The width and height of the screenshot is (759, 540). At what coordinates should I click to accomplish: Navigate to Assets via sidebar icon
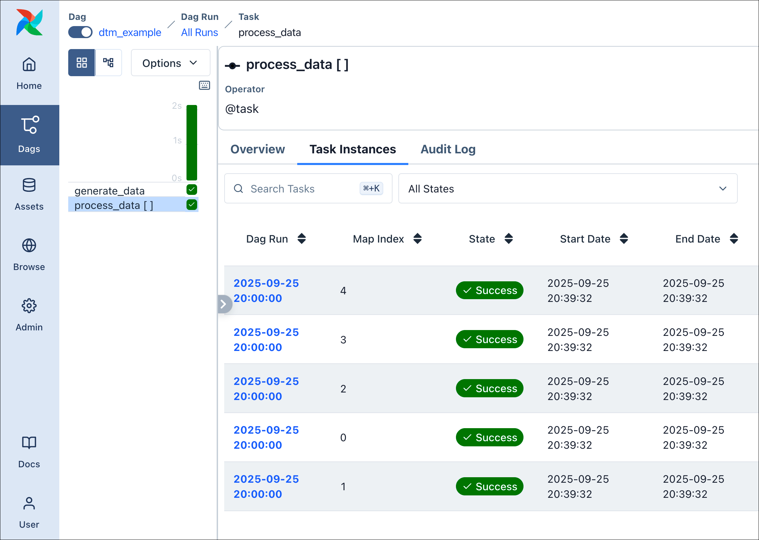coord(29,193)
